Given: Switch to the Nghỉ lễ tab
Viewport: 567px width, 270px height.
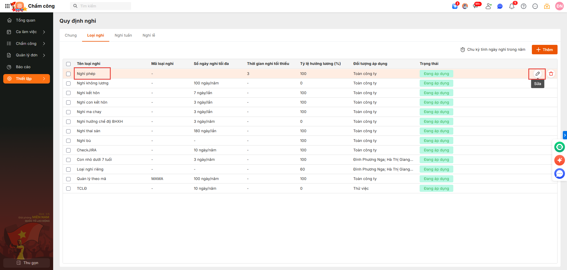Looking at the screenshot, I should point(149,35).
